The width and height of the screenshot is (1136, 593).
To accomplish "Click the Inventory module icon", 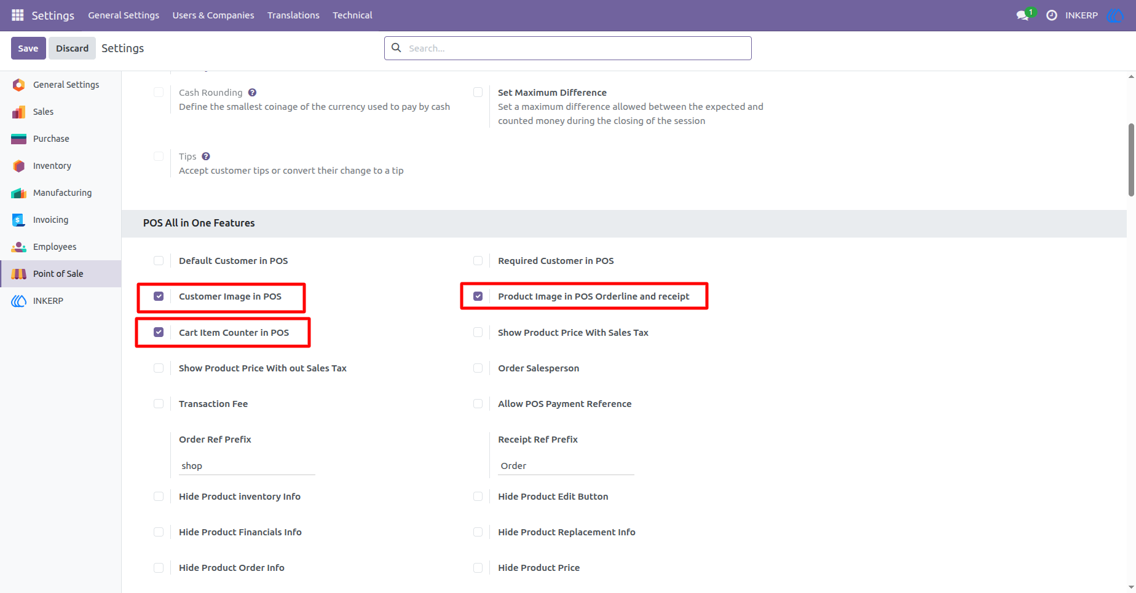I will coord(19,166).
